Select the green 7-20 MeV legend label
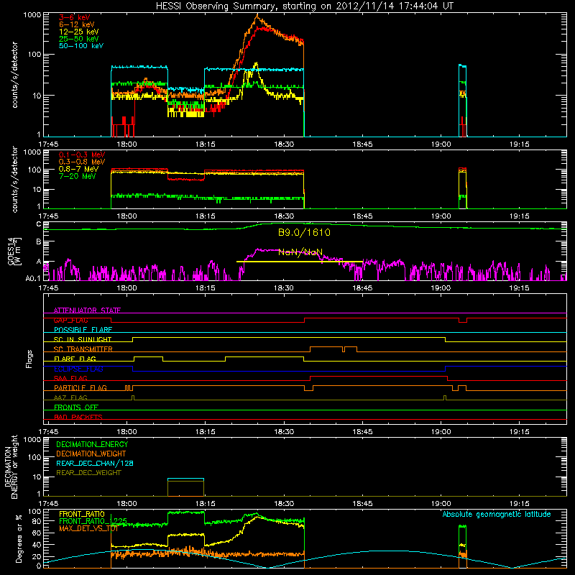This screenshot has width=575, height=575. 78,176
